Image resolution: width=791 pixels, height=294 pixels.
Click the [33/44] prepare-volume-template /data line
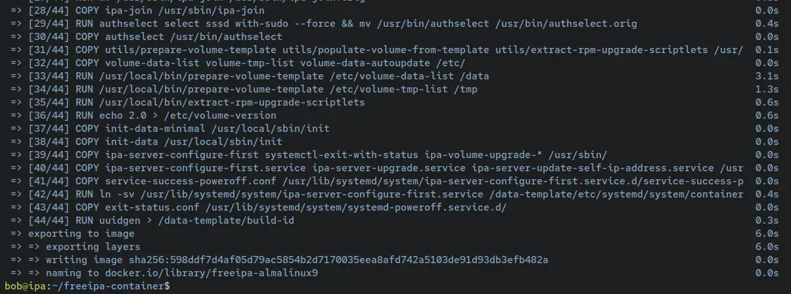(259, 76)
